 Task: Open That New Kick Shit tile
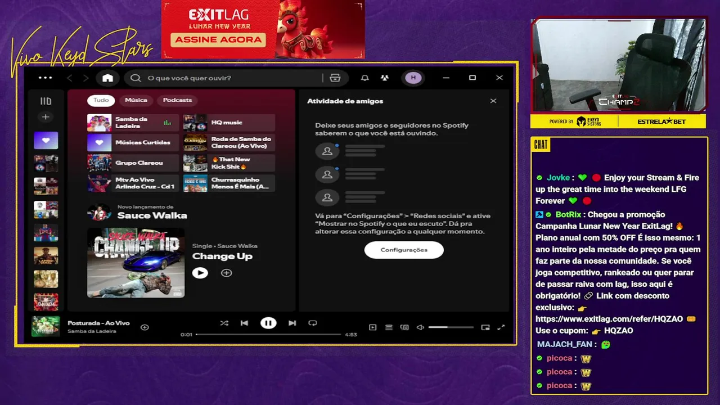229,163
